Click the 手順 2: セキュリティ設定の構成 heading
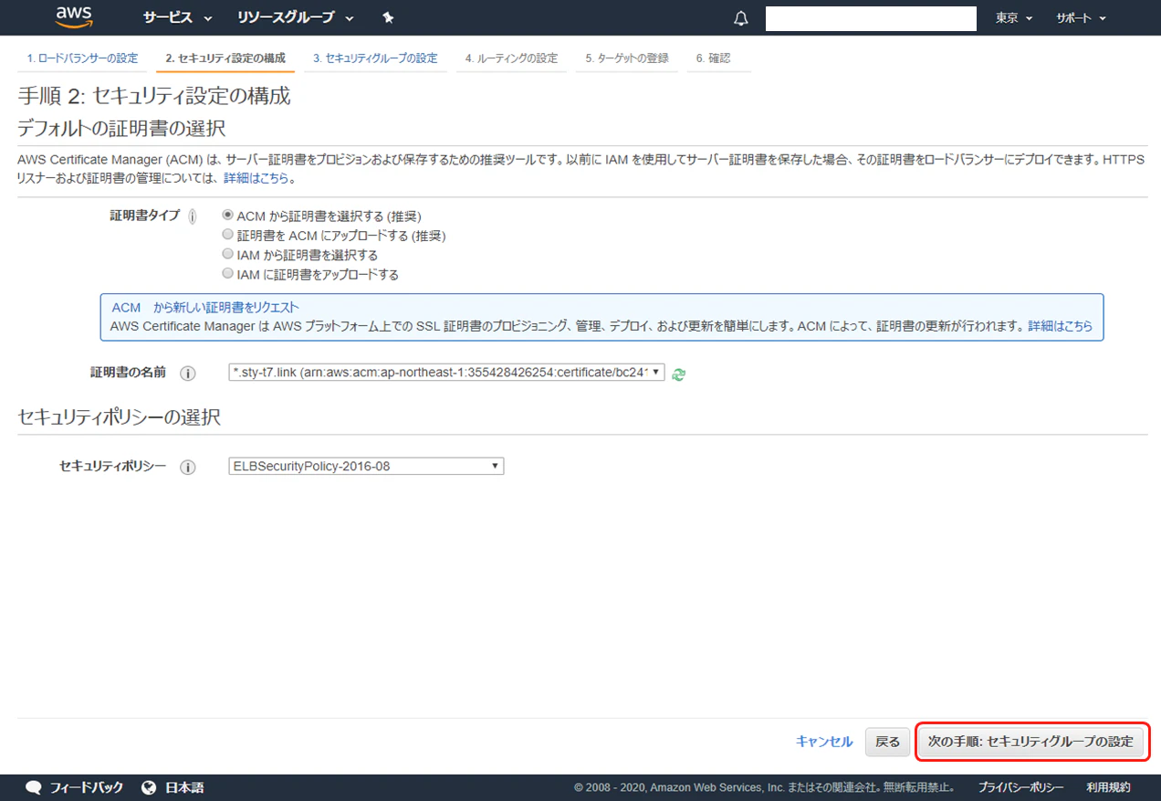The height and width of the screenshot is (801, 1161). pyautogui.click(x=154, y=96)
